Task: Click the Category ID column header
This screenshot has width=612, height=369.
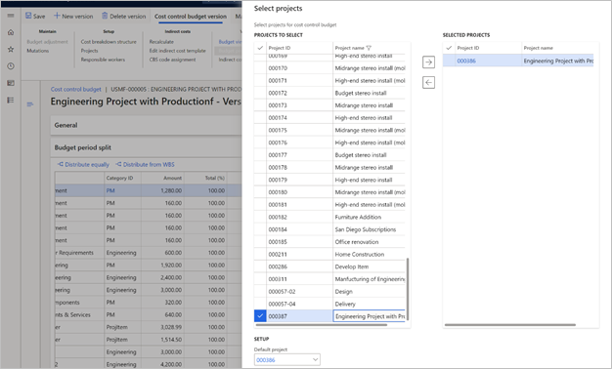Action: point(119,178)
